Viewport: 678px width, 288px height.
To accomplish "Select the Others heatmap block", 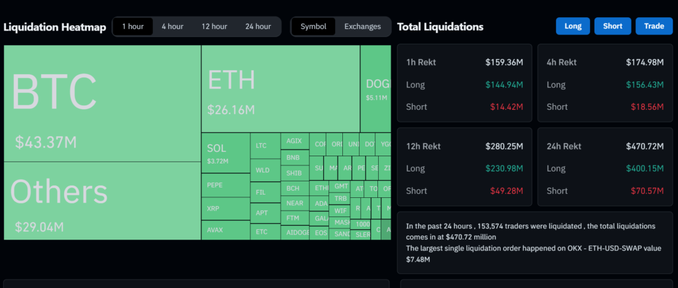I will [102, 201].
